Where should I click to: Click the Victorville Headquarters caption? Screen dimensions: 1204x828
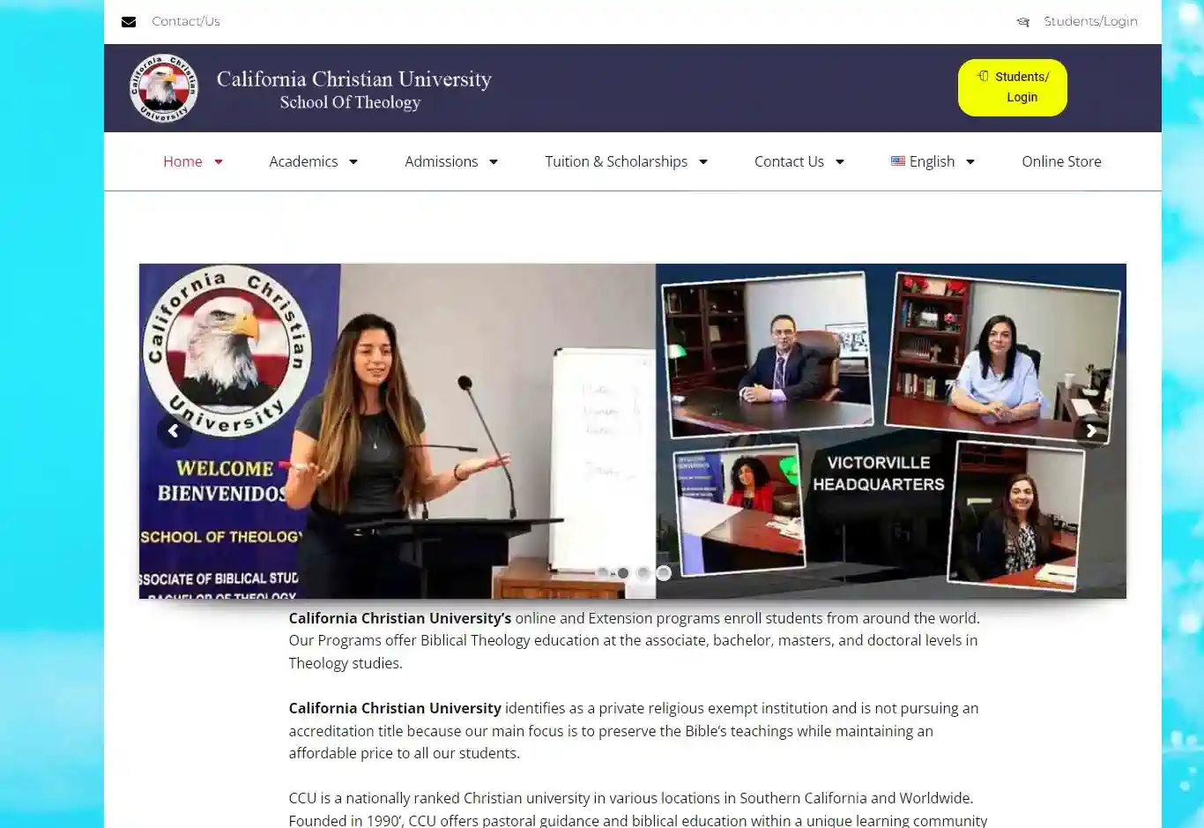878,474
